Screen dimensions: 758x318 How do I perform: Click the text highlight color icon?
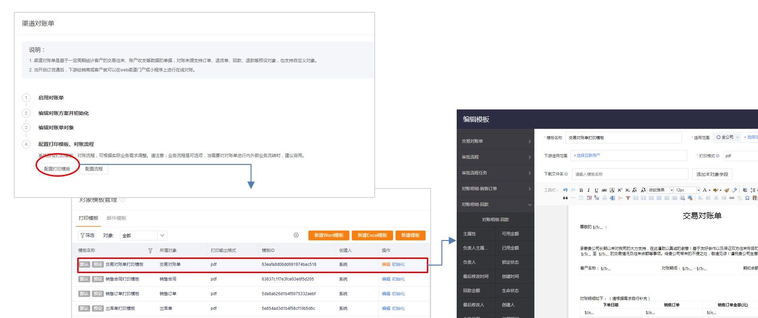[716, 190]
